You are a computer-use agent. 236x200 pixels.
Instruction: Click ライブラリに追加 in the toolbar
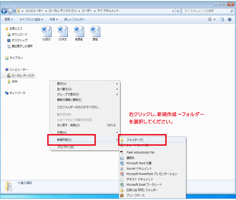coord(32,20)
